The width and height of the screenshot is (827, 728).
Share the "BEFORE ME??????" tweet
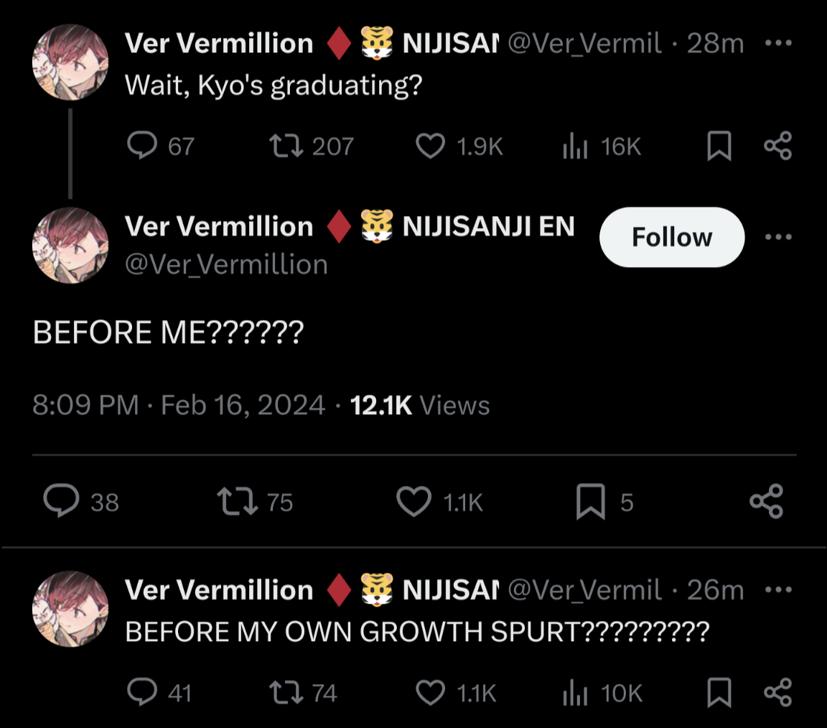pos(766,501)
